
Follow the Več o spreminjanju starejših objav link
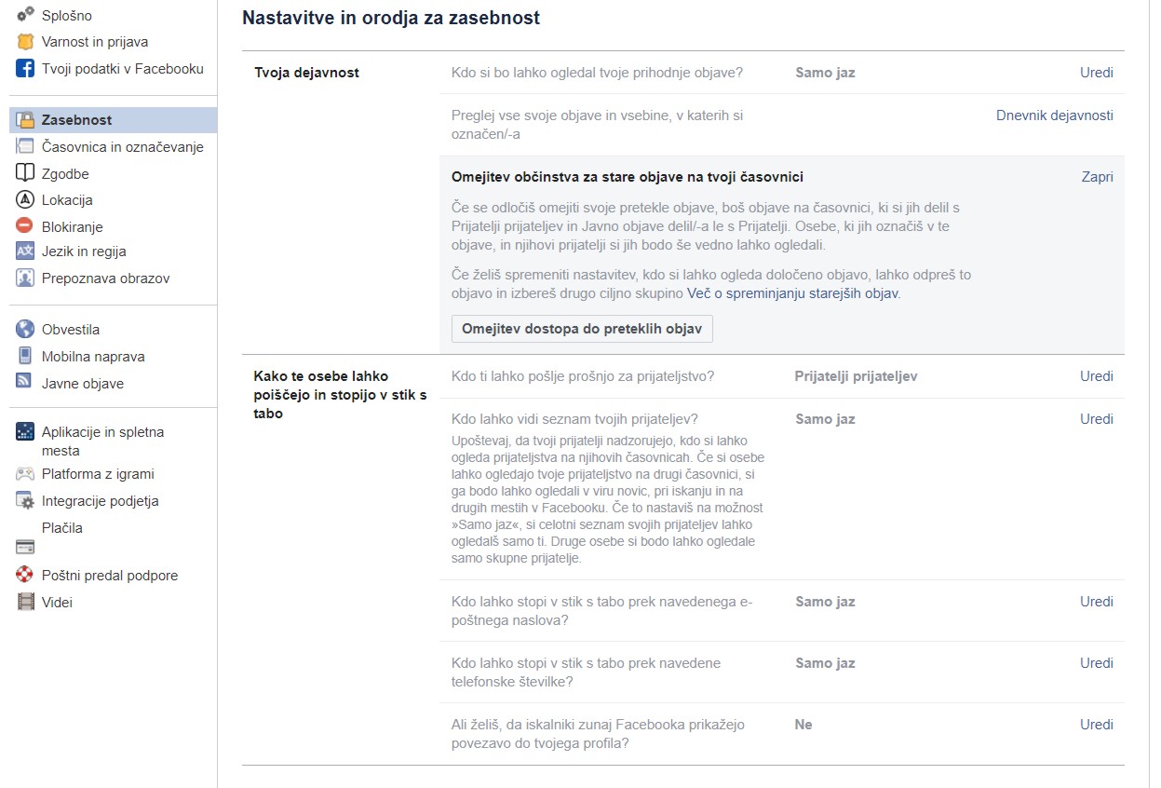pyautogui.click(x=793, y=293)
